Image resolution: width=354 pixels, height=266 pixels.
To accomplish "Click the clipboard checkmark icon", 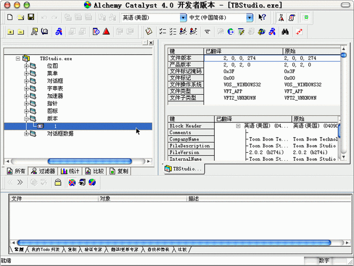I will (x=149, y=31).
